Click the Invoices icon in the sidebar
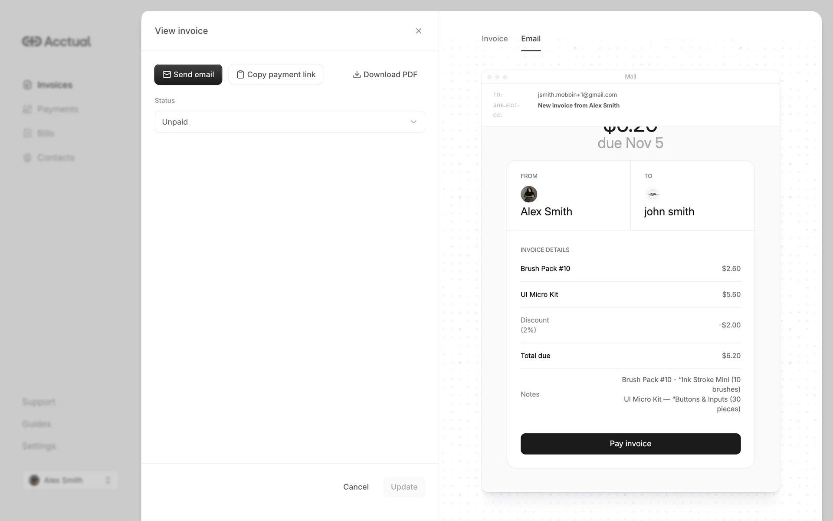The image size is (833, 521). pos(27,85)
